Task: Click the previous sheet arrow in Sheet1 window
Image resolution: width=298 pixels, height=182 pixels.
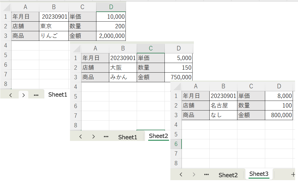Action: 11,95
